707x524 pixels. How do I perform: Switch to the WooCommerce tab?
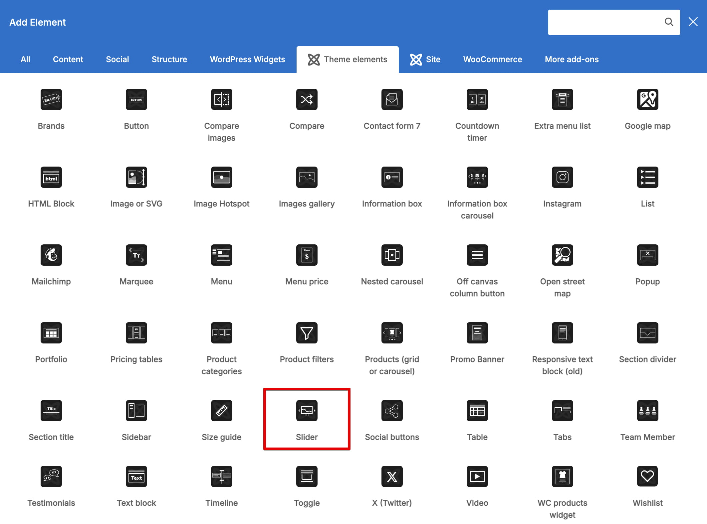click(492, 59)
